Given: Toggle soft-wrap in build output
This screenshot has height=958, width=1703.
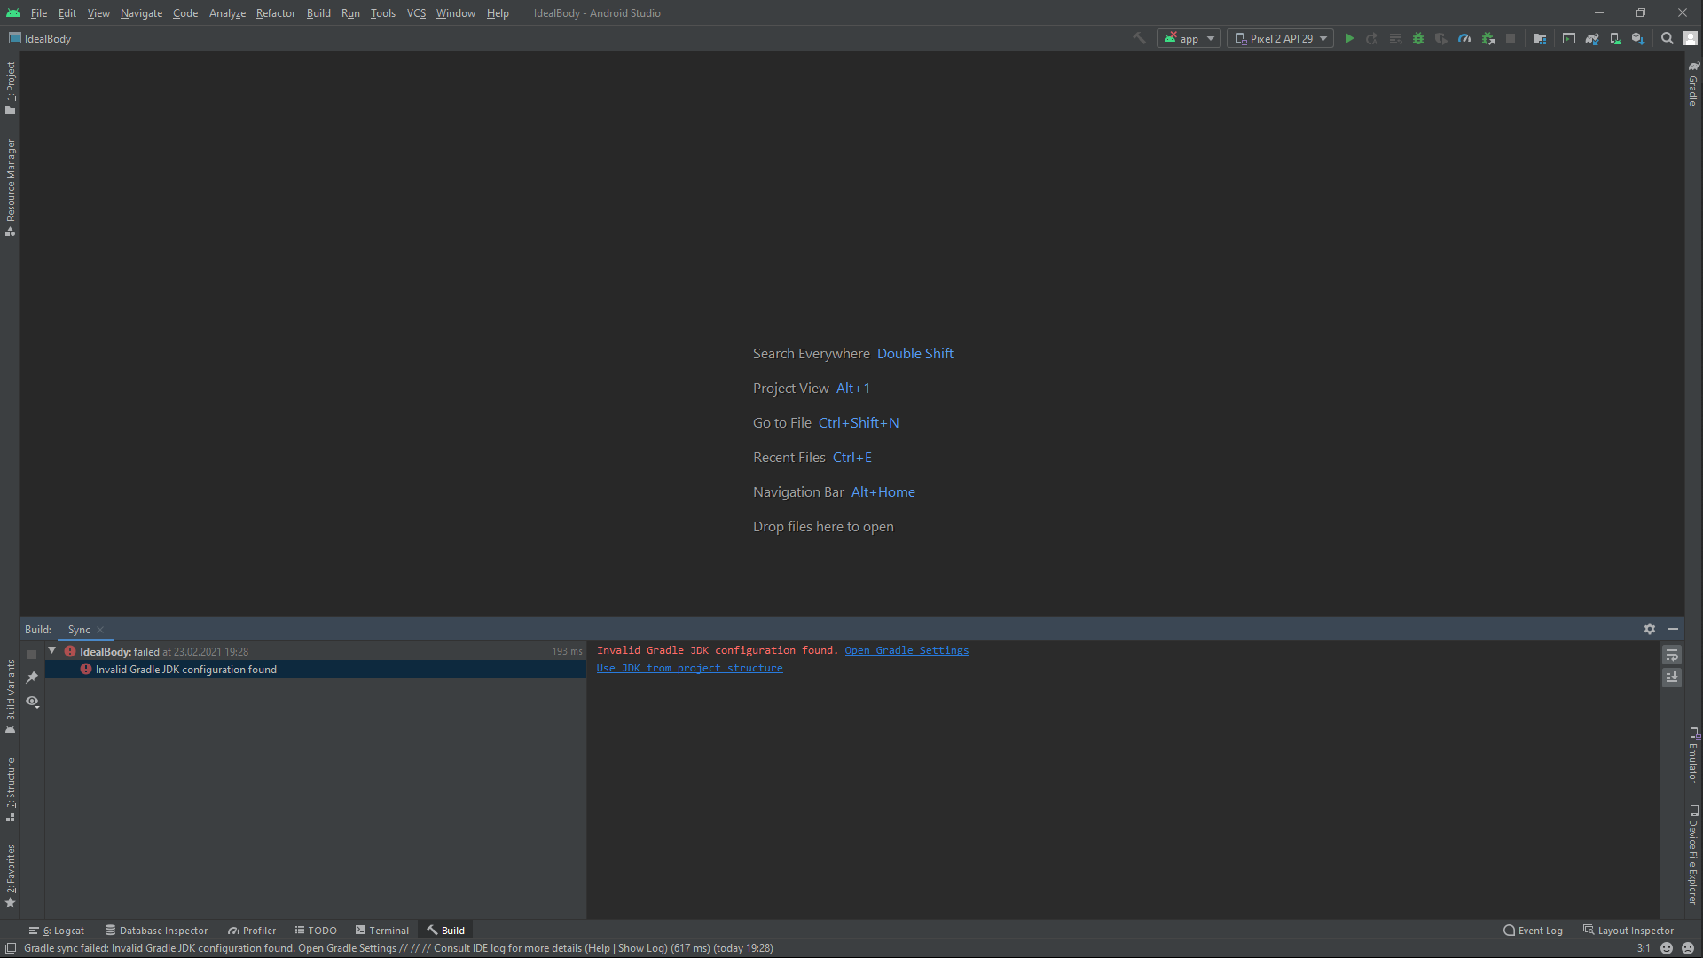Looking at the screenshot, I should pos(1672,655).
